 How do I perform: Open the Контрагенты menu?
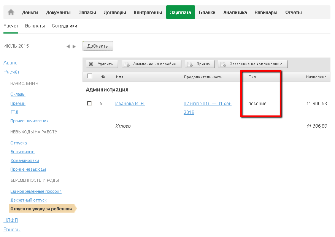click(148, 13)
